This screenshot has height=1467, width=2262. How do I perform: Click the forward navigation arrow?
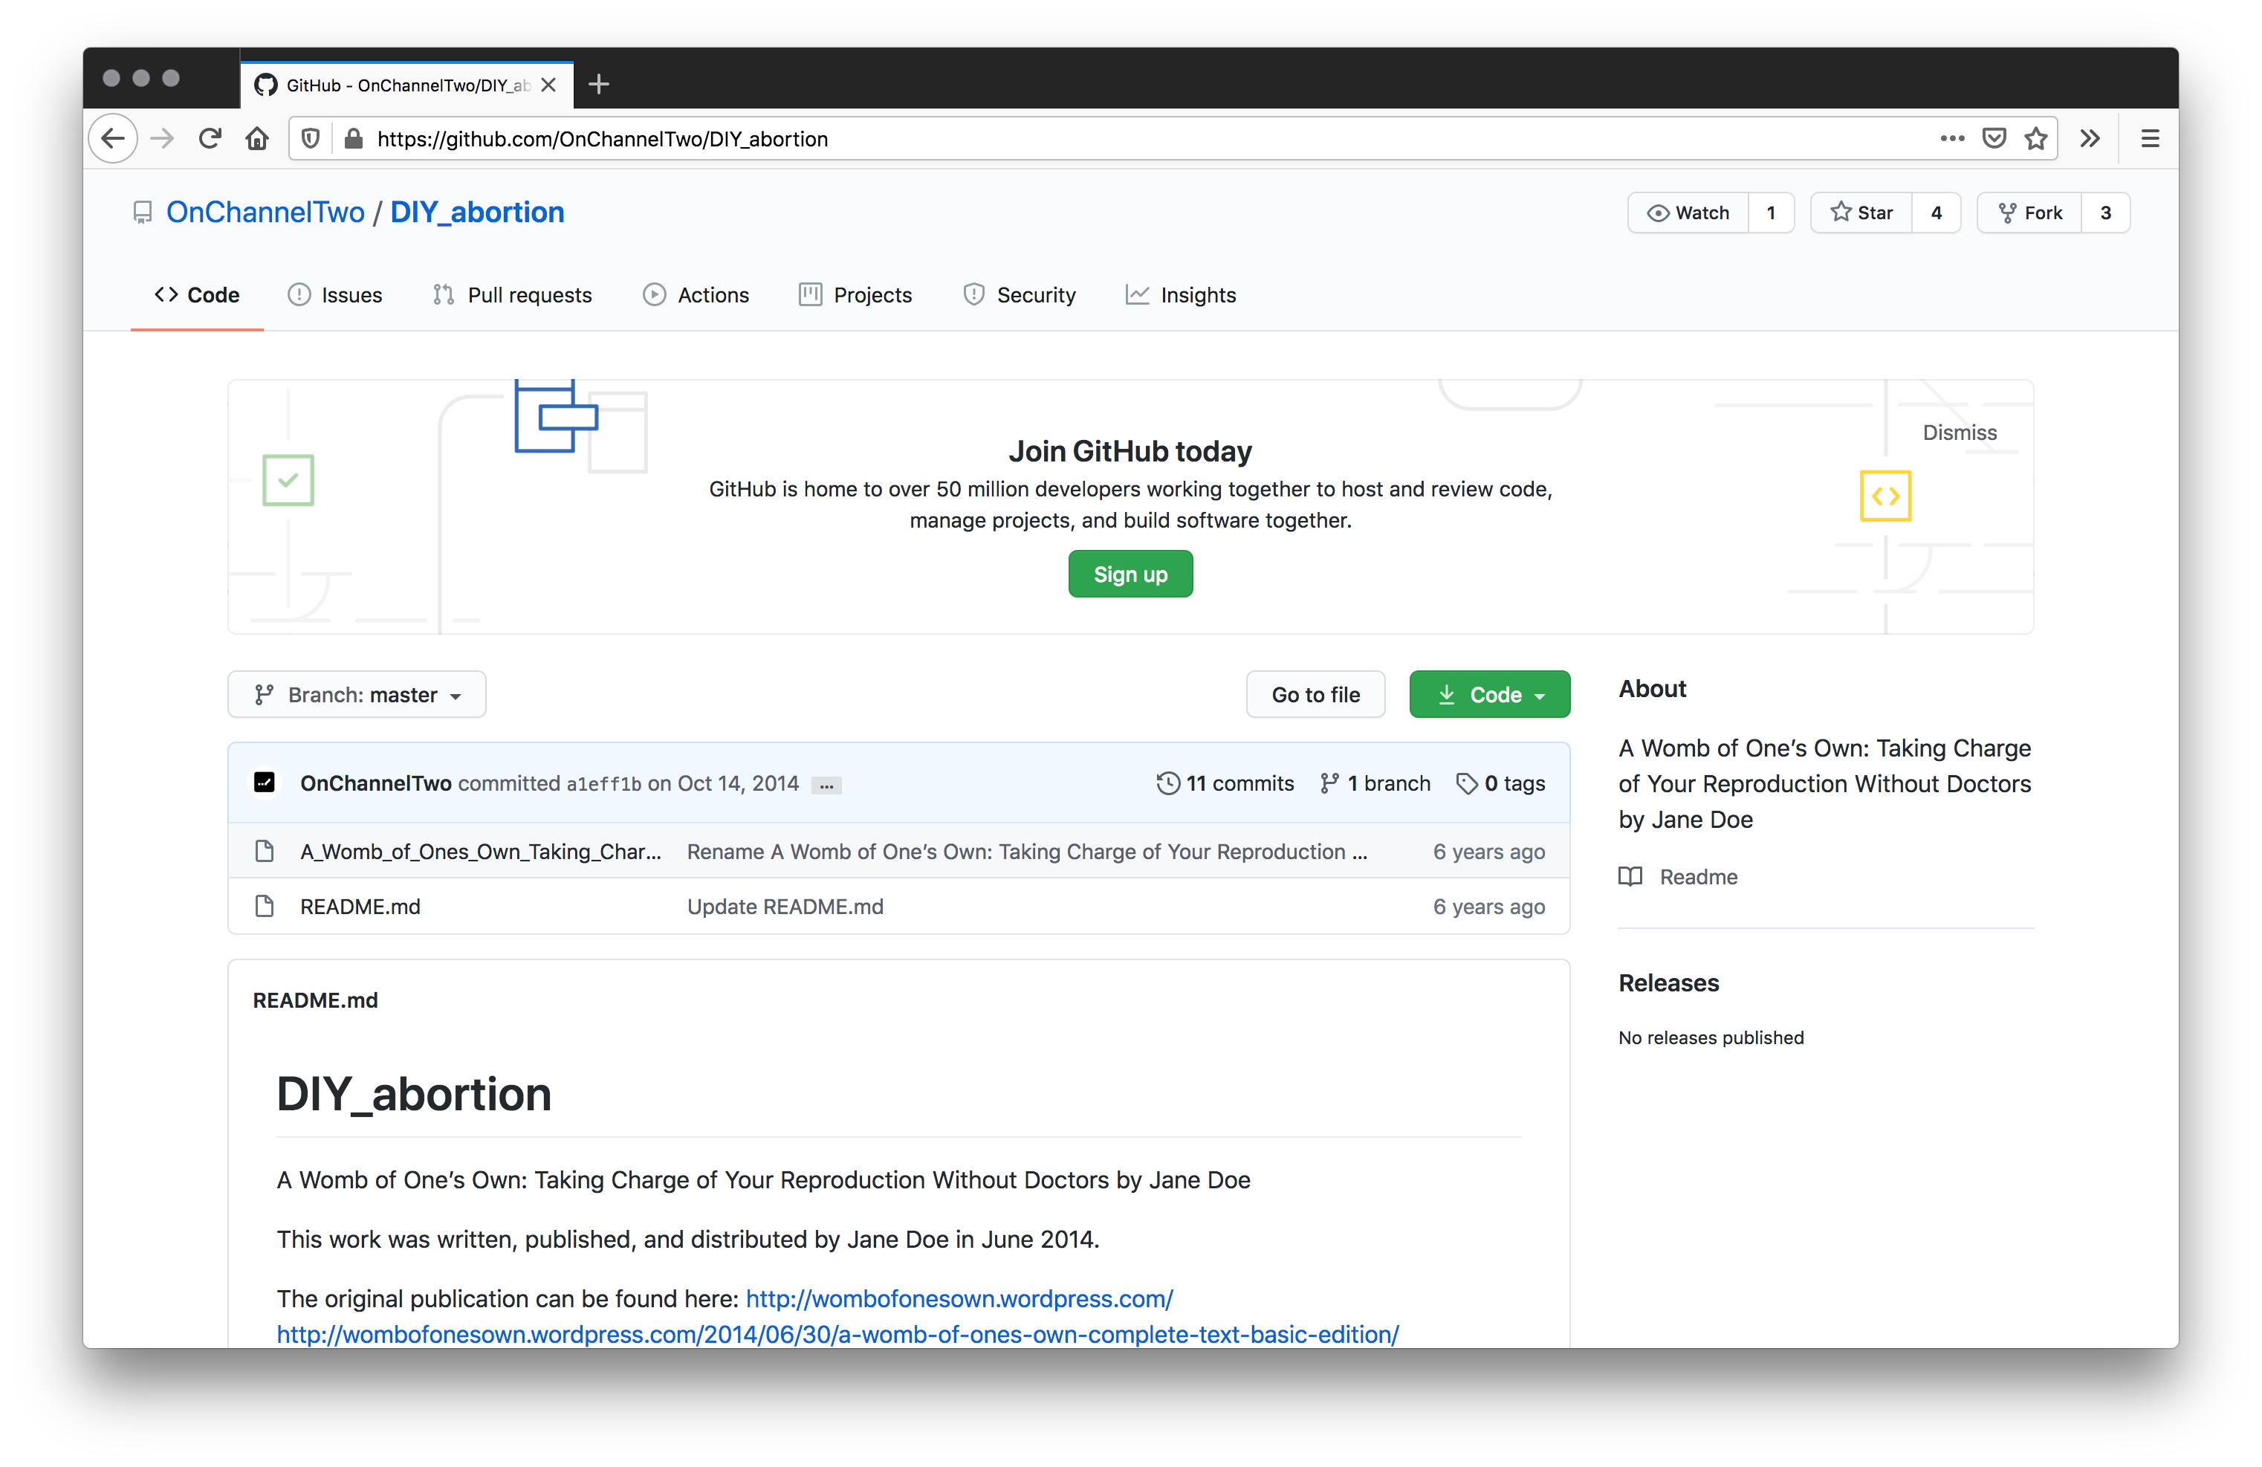coord(163,139)
